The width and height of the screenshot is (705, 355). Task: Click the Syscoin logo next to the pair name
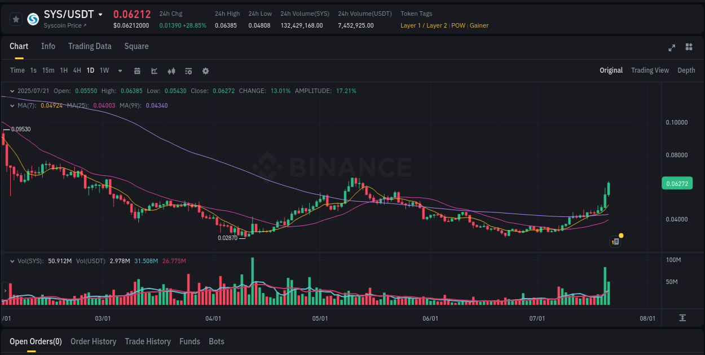32,20
